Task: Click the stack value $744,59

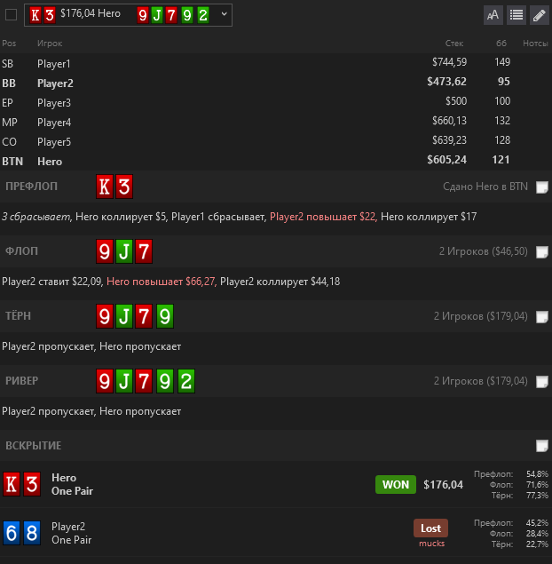Action: tap(449, 62)
